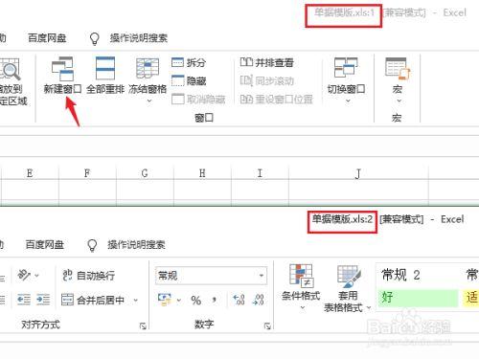479x359 pixels.
Task: Select column I header
Action: pos(260,173)
